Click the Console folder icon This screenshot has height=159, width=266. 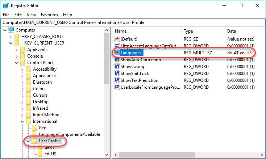coord(23,56)
